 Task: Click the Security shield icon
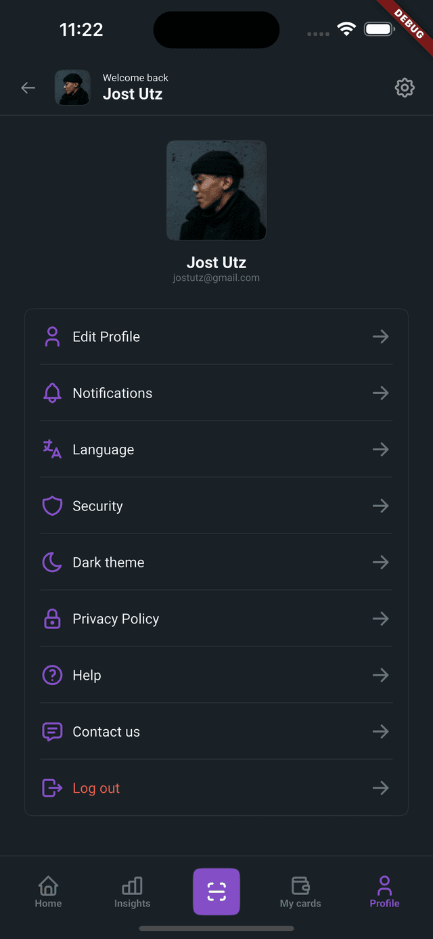52,506
